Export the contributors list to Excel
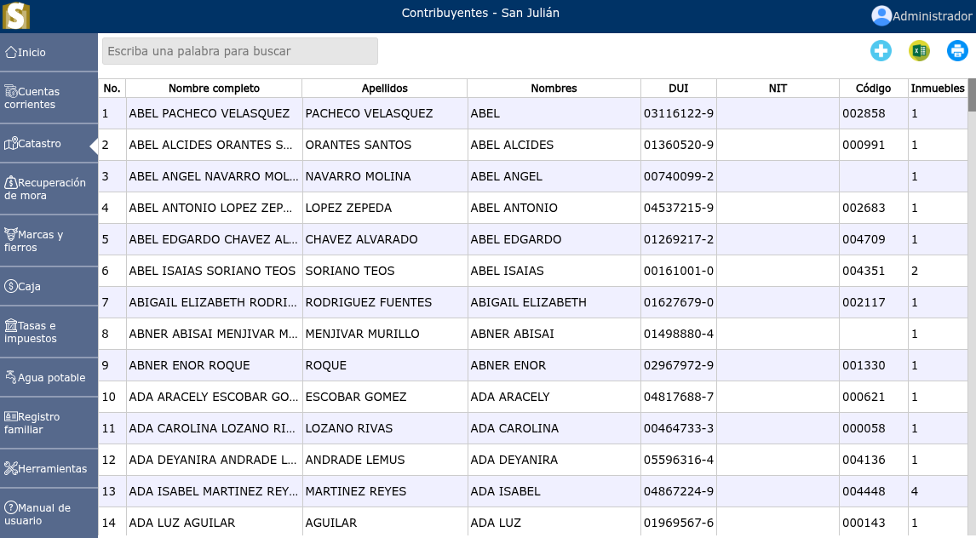The width and height of the screenshot is (976, 538). (917, 51)
